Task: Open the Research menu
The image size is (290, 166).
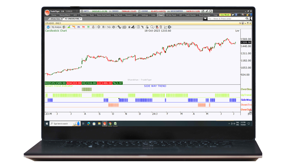Action: click(129, 15)
